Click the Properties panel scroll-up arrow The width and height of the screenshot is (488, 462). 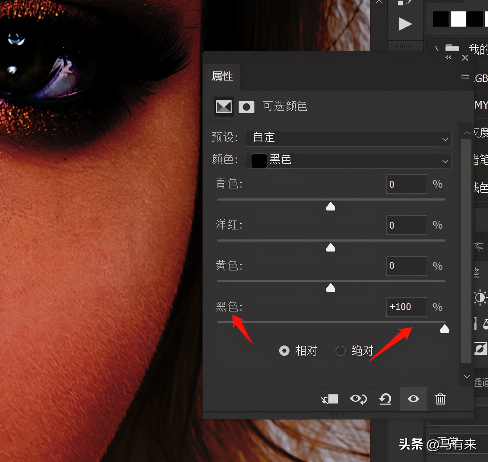pyautogui.click(x=467, y=133)
